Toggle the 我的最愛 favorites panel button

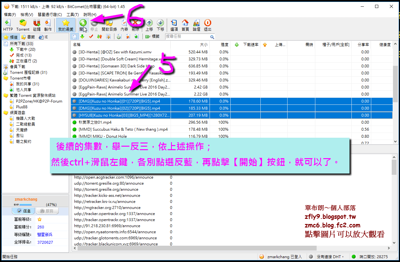65,25
